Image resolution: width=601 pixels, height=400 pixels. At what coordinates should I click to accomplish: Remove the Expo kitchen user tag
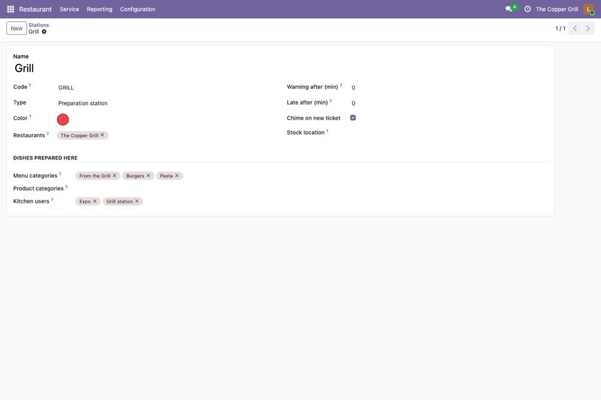(x=95, y=202)
